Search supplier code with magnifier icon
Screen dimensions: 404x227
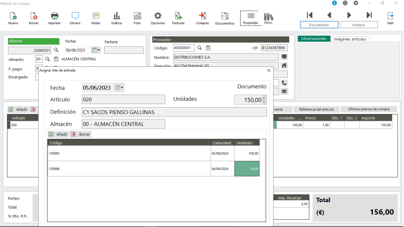pos(200,48)
